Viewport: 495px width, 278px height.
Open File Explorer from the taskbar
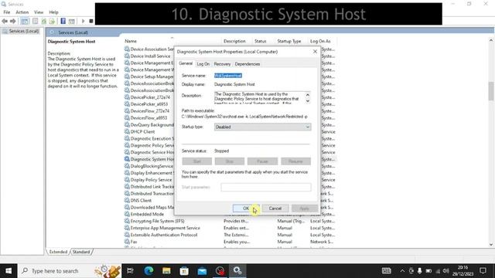click(166, 271)
